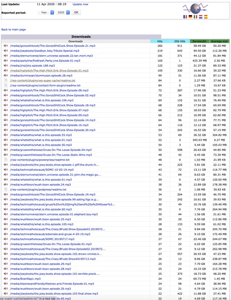The width and height of the screenshot is (231, 300).
Task: Click the Dutch flag language icon
Action: [201, 17]
